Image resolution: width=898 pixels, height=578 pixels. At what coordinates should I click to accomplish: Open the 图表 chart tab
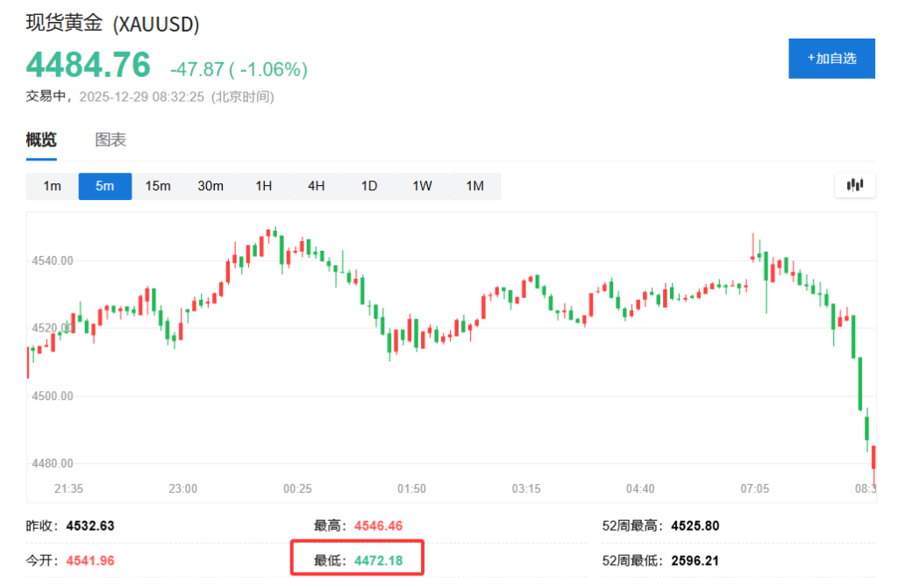tap(110, 139)
